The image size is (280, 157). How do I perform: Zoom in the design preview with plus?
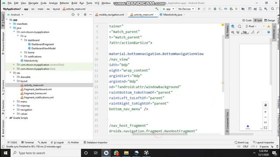pos(266,112)
